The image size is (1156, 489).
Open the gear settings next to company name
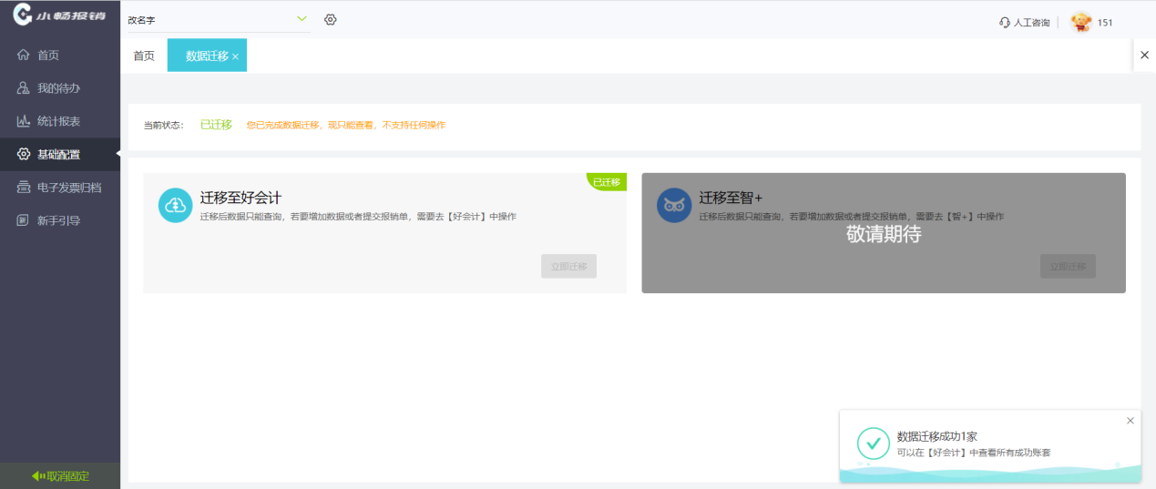[x=331, y=19]
